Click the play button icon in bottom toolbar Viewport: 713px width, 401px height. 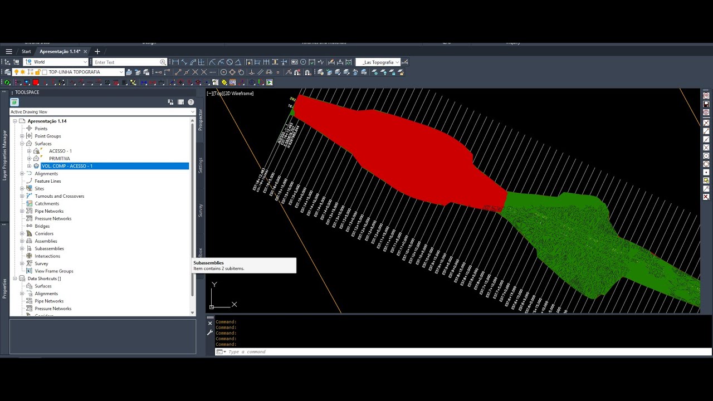[x=269, y=82]
